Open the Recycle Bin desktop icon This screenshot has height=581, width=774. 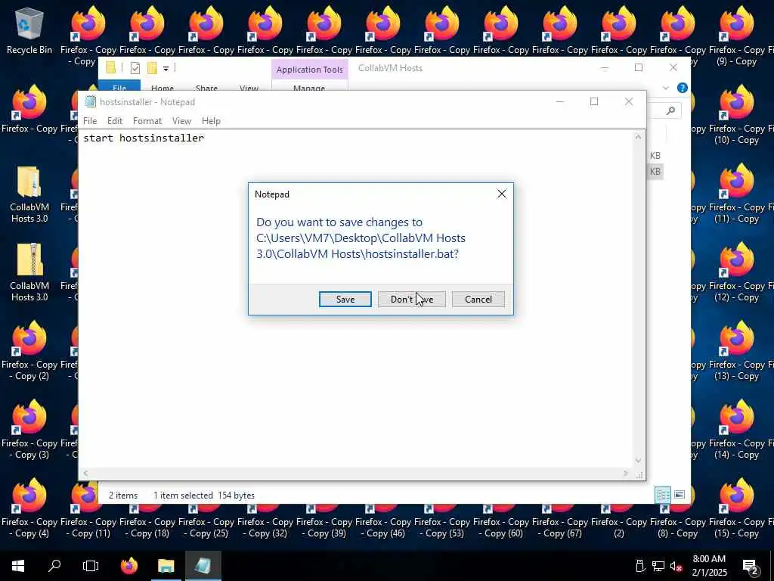click(29, 30)
